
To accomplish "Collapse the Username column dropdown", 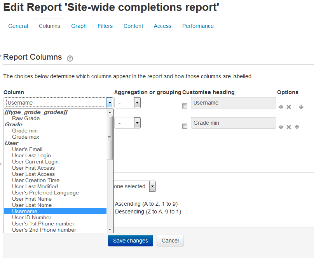I will pos(110,103).
